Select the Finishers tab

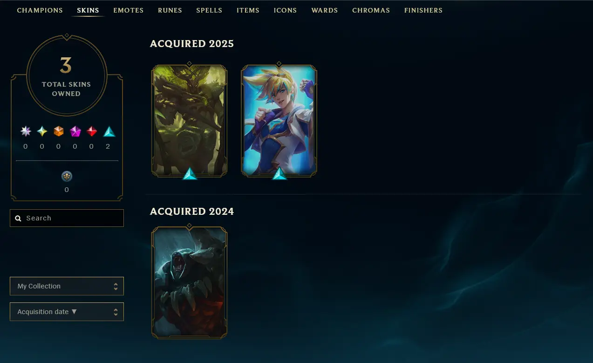click(423, 10)
